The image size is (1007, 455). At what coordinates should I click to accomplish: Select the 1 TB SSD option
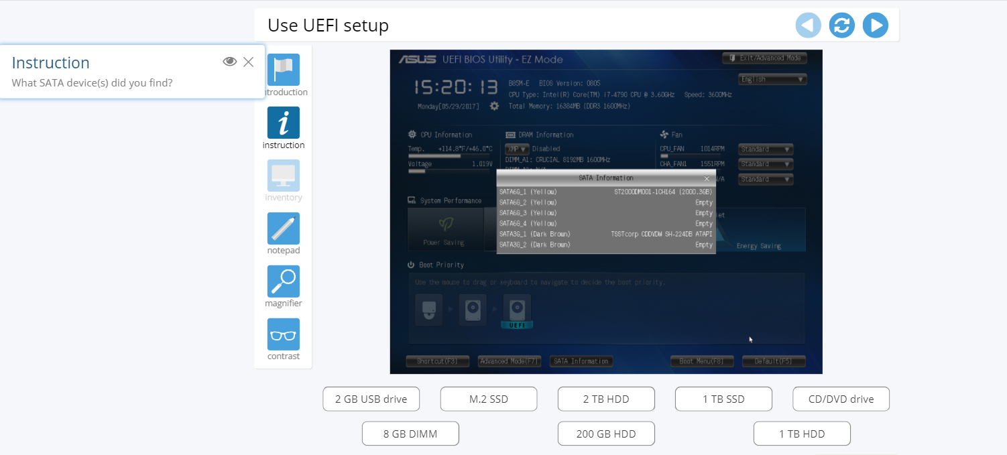723,399
